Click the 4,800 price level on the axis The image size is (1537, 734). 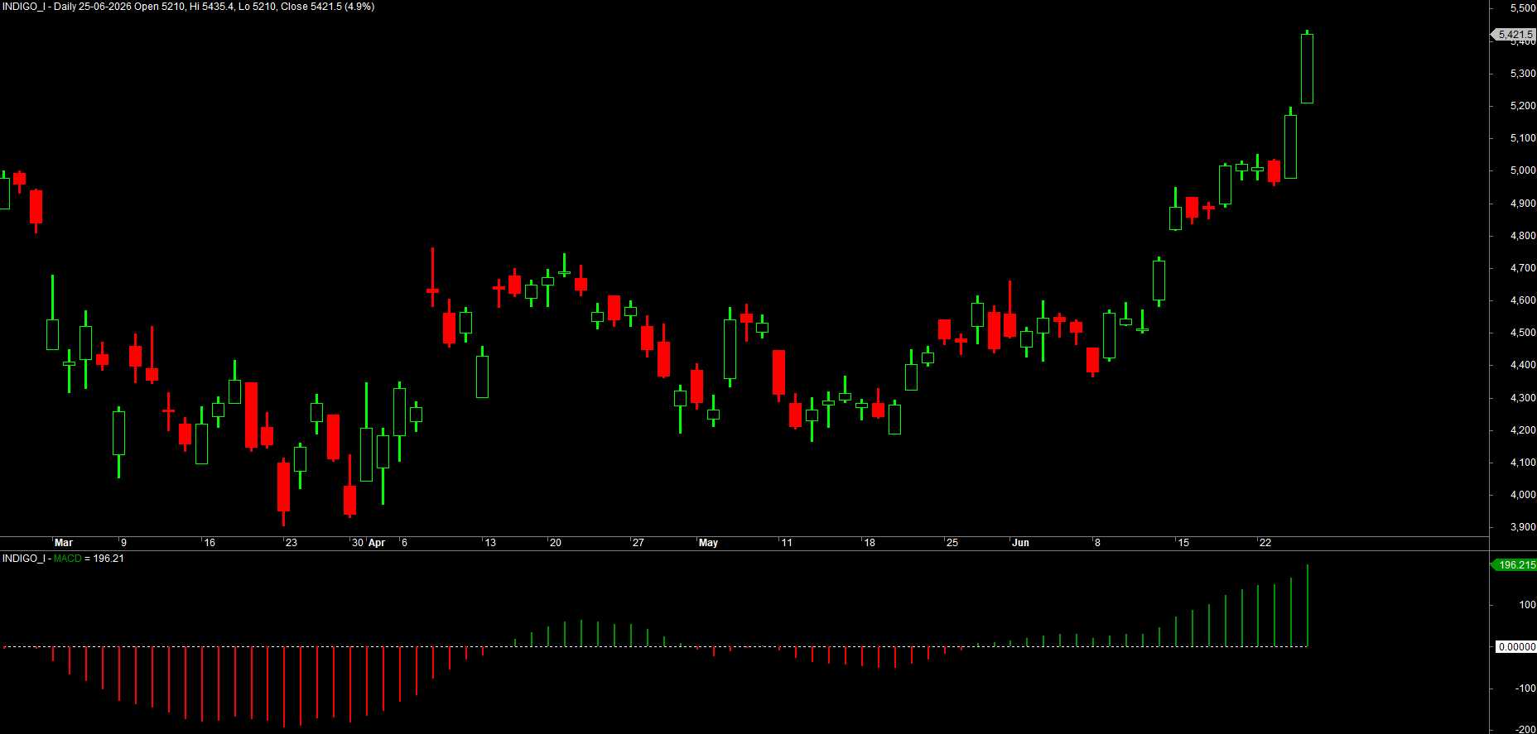pyautogui.click(x=1523, y=236)
